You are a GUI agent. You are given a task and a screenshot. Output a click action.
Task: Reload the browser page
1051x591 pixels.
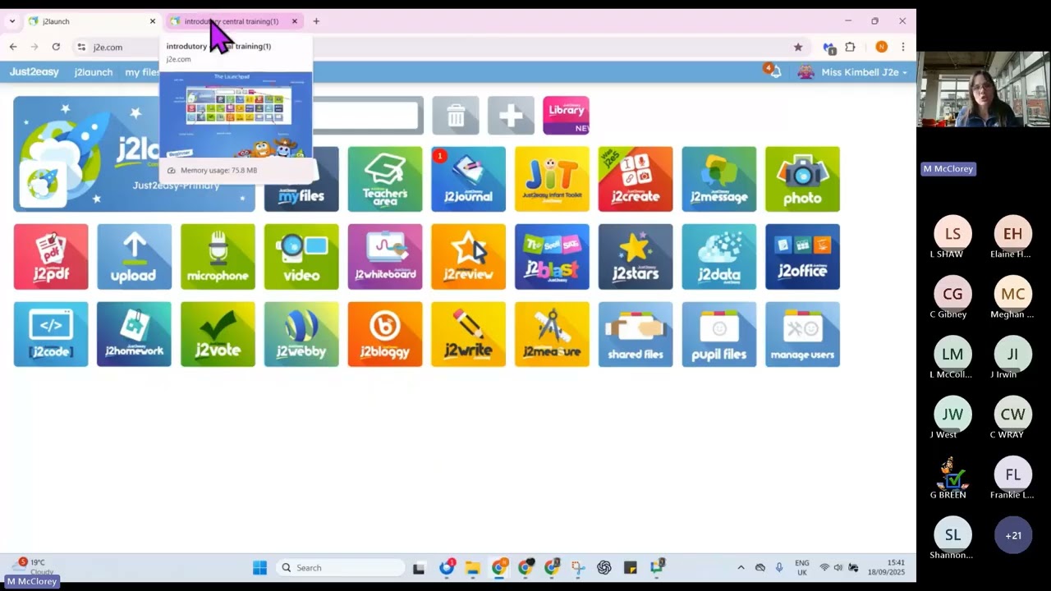(56, 47)
